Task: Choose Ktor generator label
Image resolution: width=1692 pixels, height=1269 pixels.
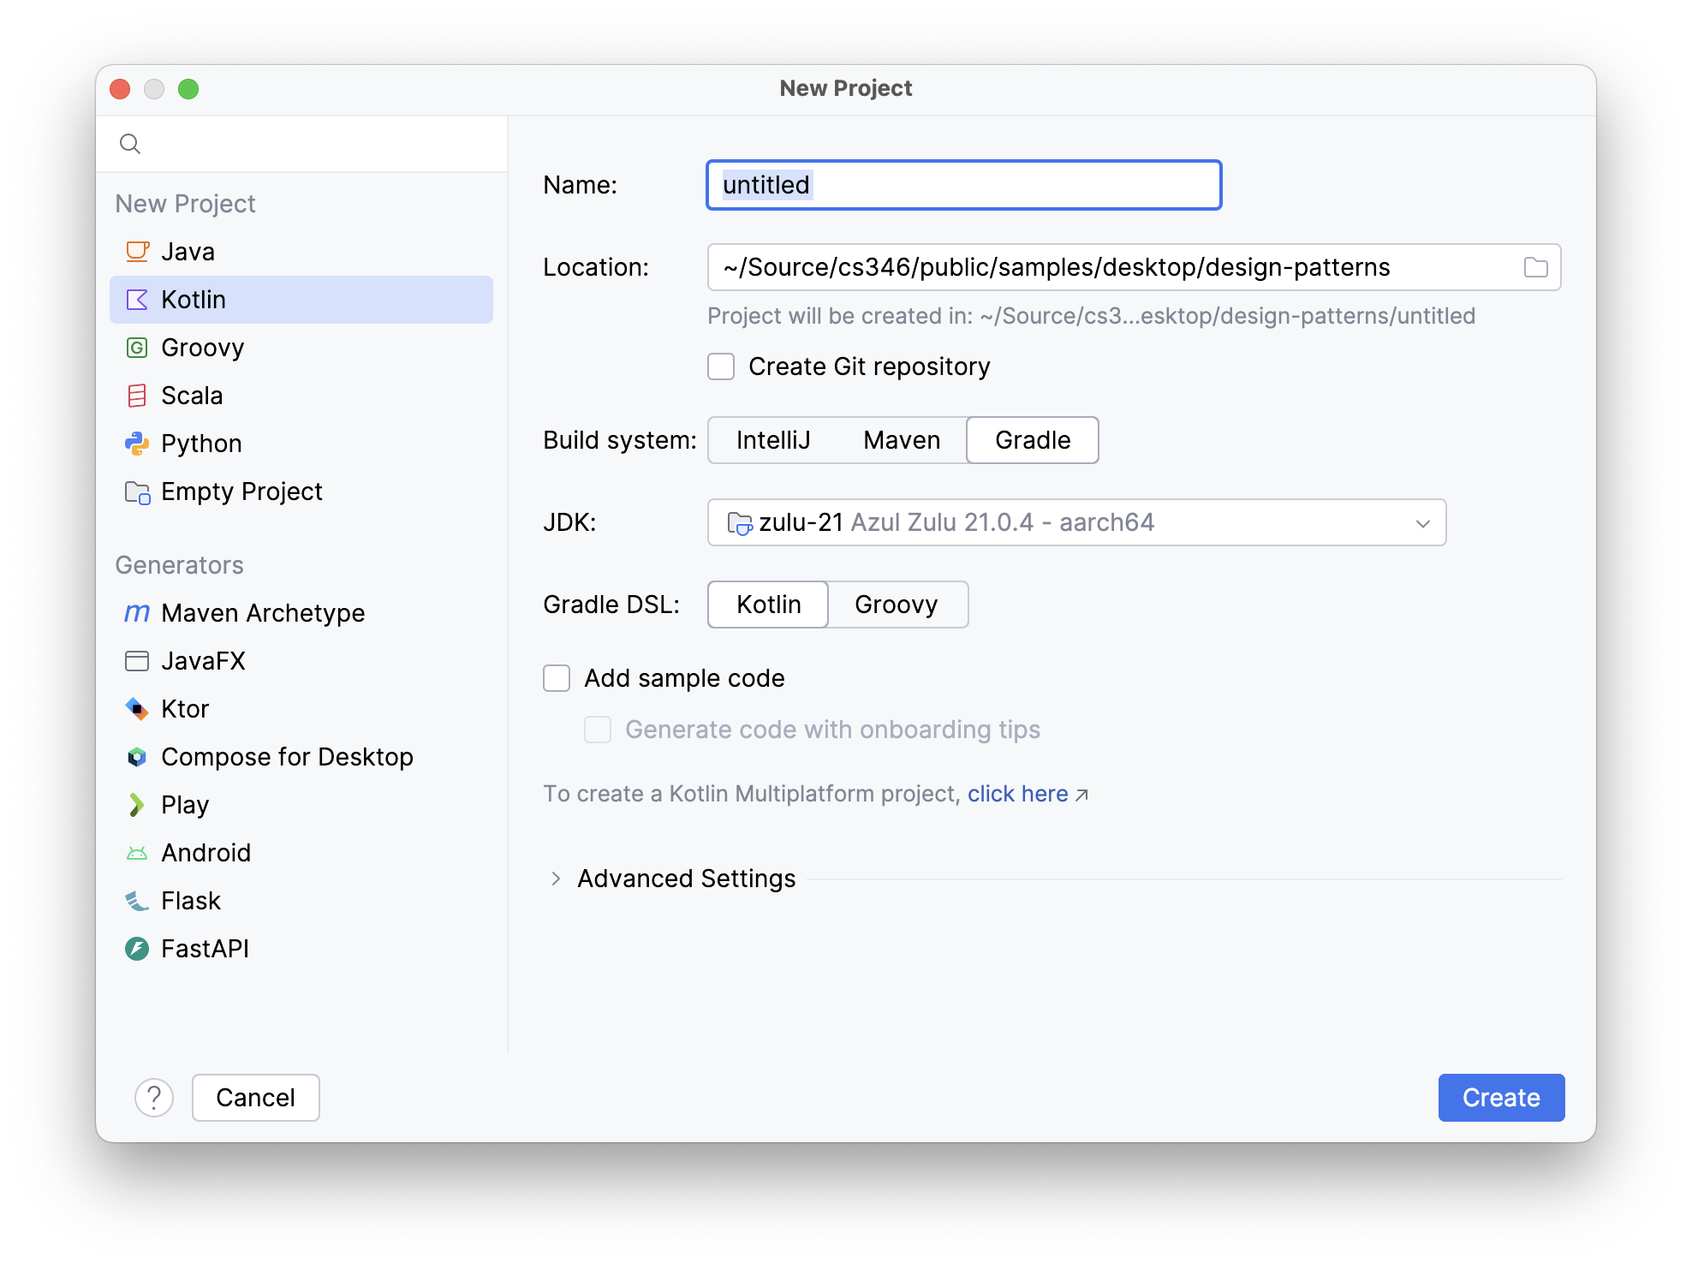Action: 185,709
